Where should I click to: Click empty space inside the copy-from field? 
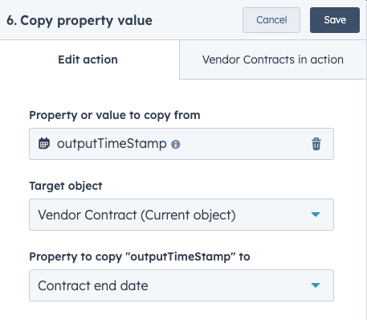(243, 144)
